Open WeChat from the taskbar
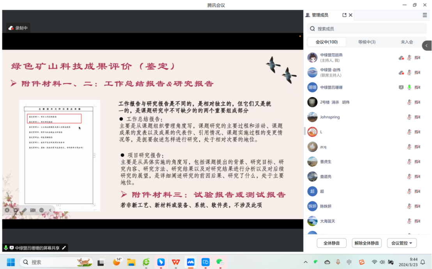The height and width of the screenshot is (269, 432). [x=220, y=262]
